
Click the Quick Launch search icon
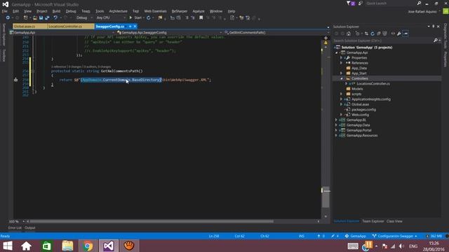(419, 3)
